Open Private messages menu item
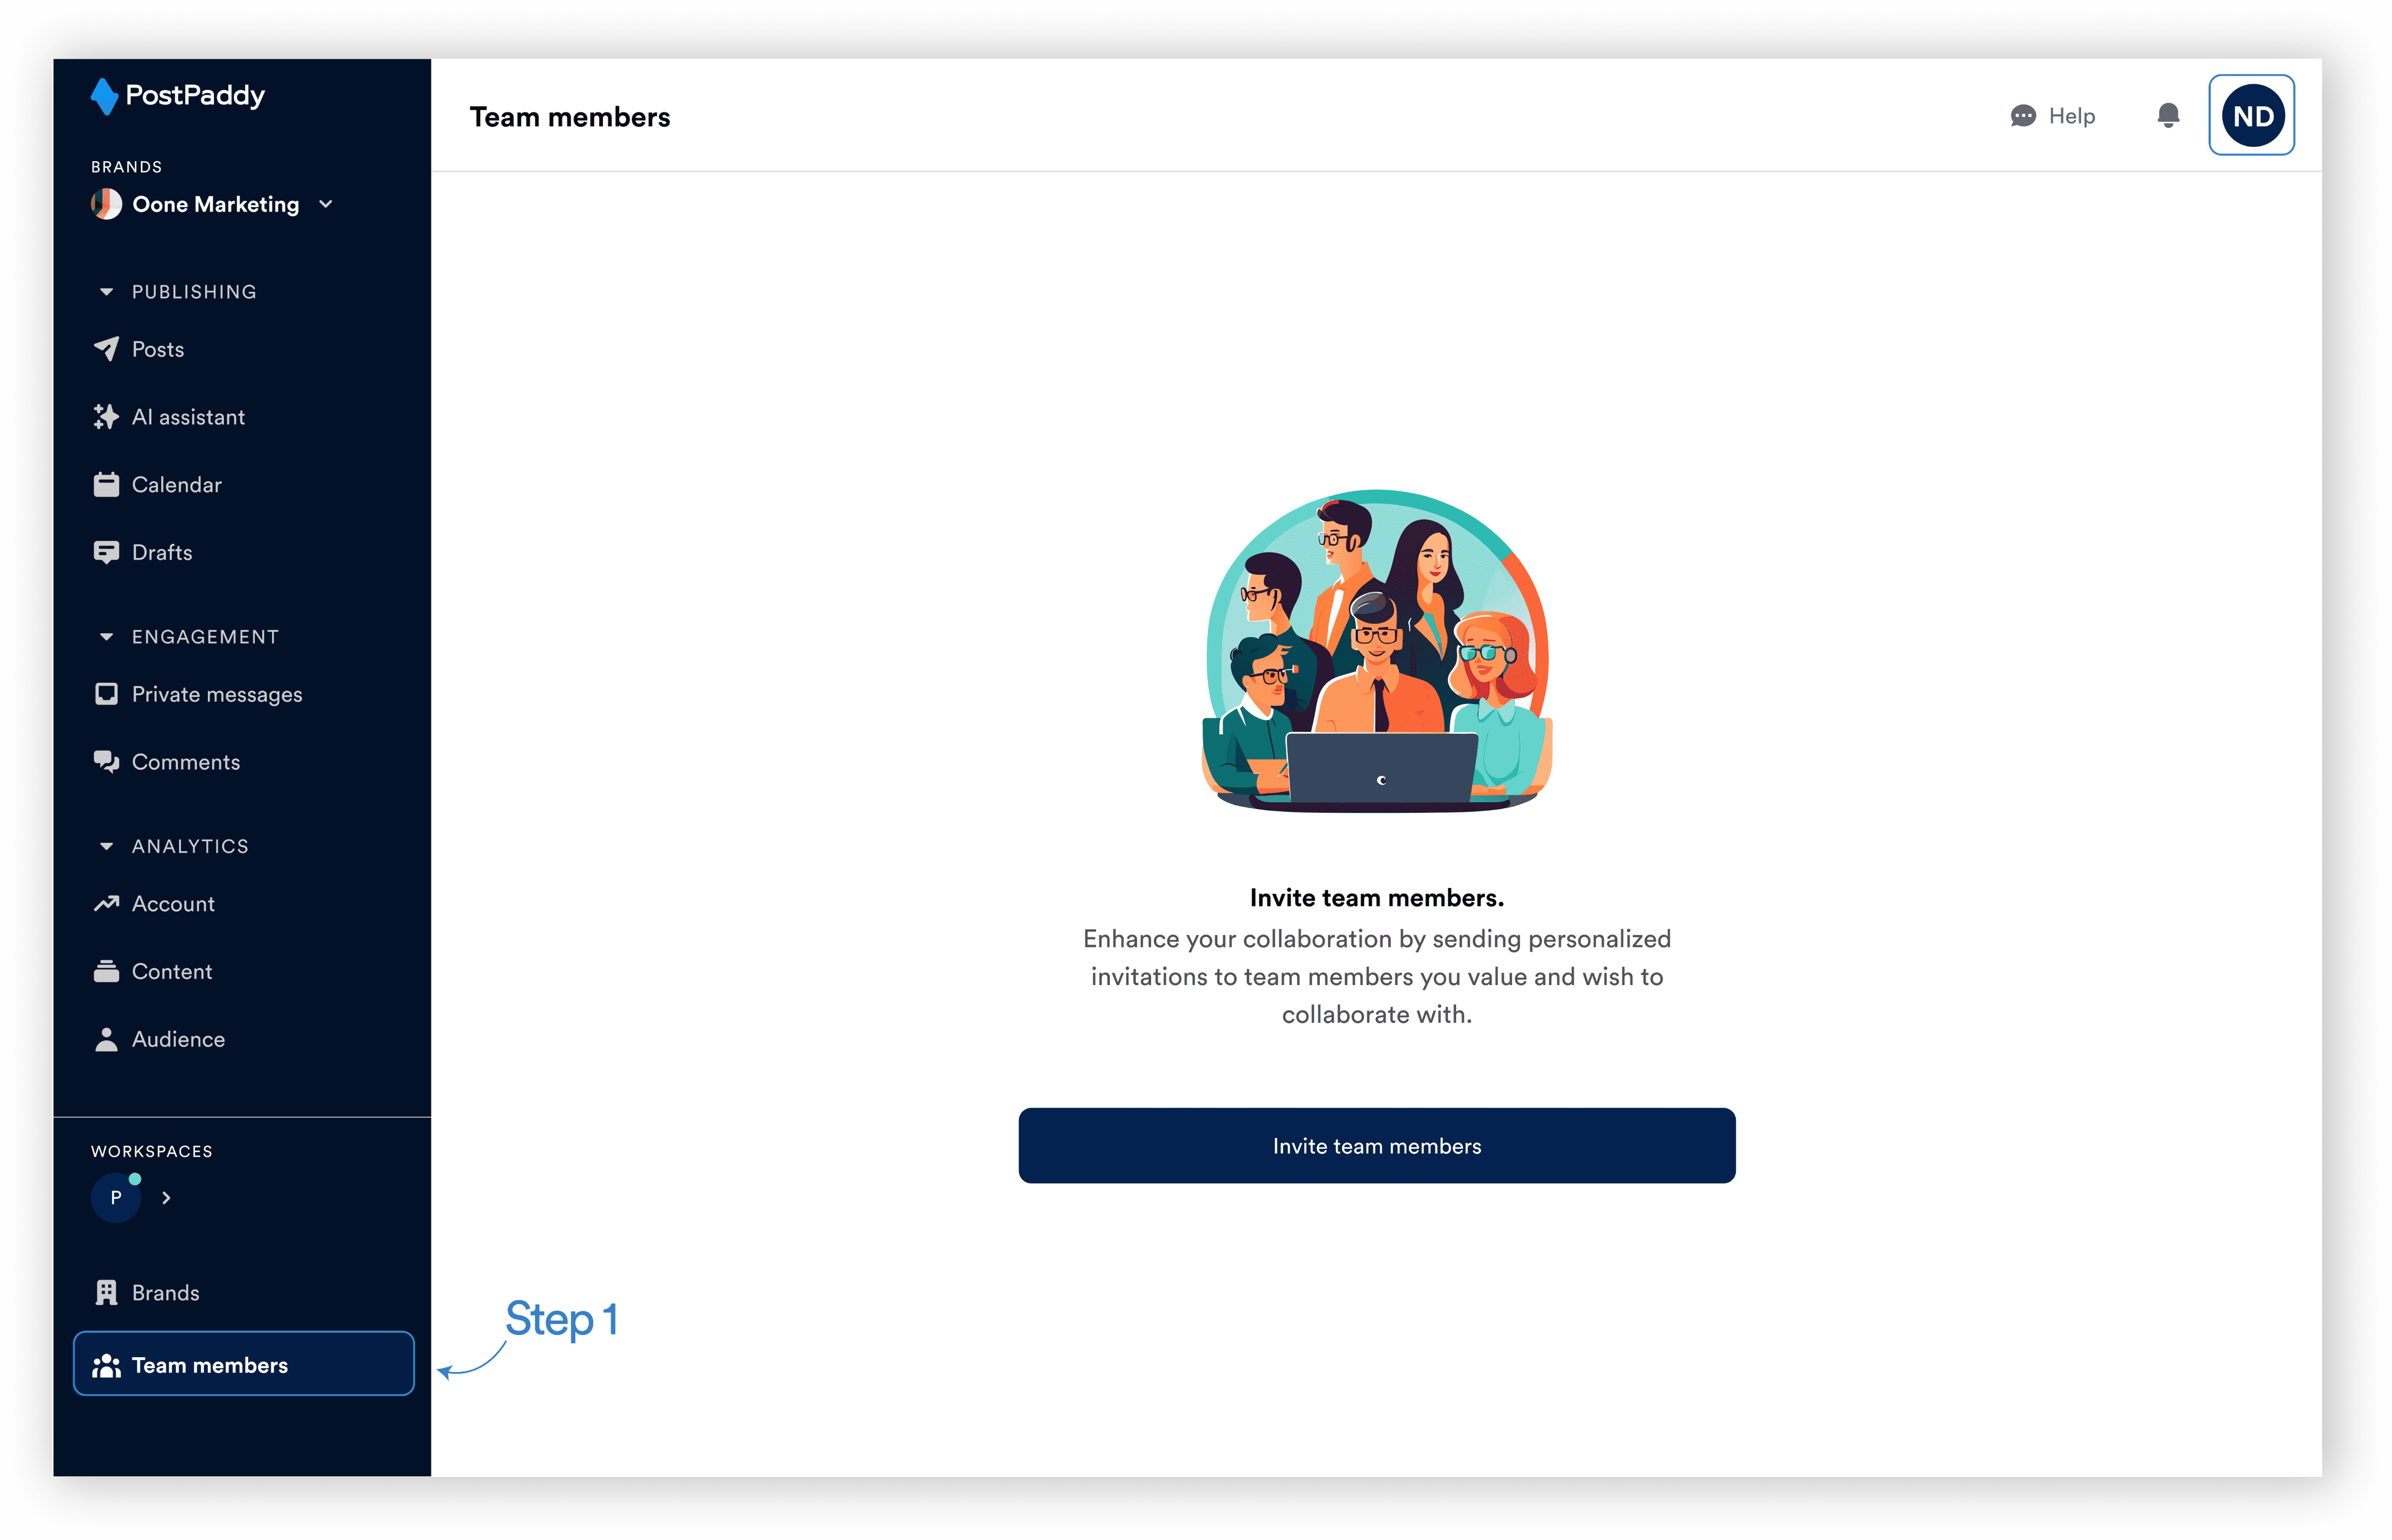Viewport: 2392px width, 1540px height. [x=216, y=694]
